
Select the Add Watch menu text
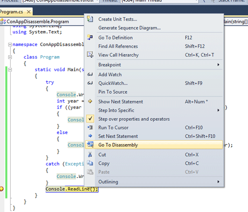click(110, 74)
